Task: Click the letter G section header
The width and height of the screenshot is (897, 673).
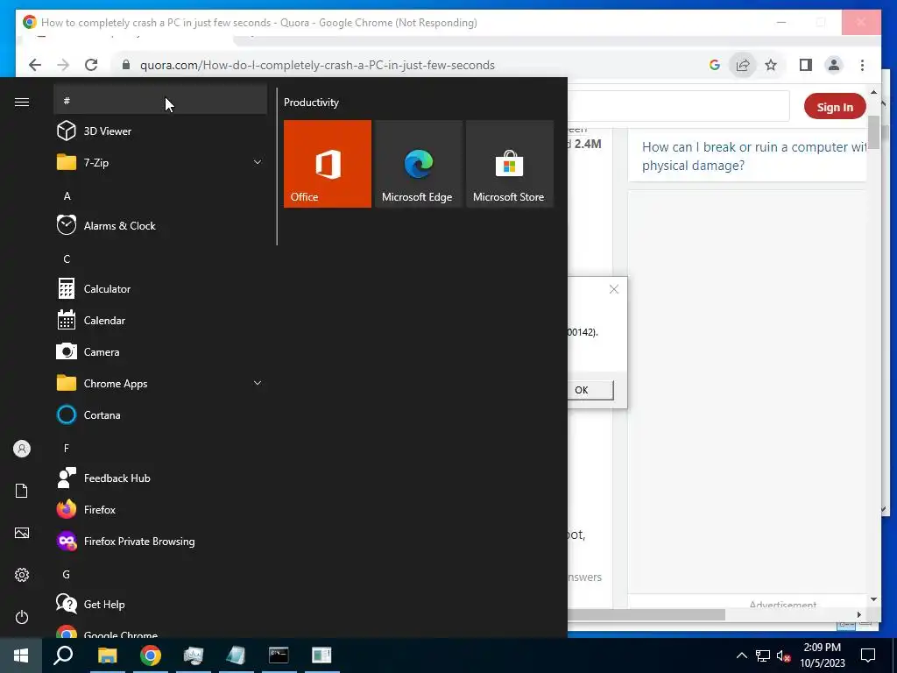Action: coord(67,574)
